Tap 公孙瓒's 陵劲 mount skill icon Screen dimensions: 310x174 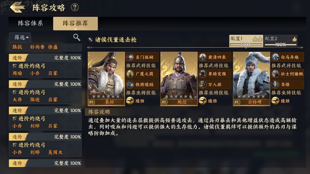point(275,100)
